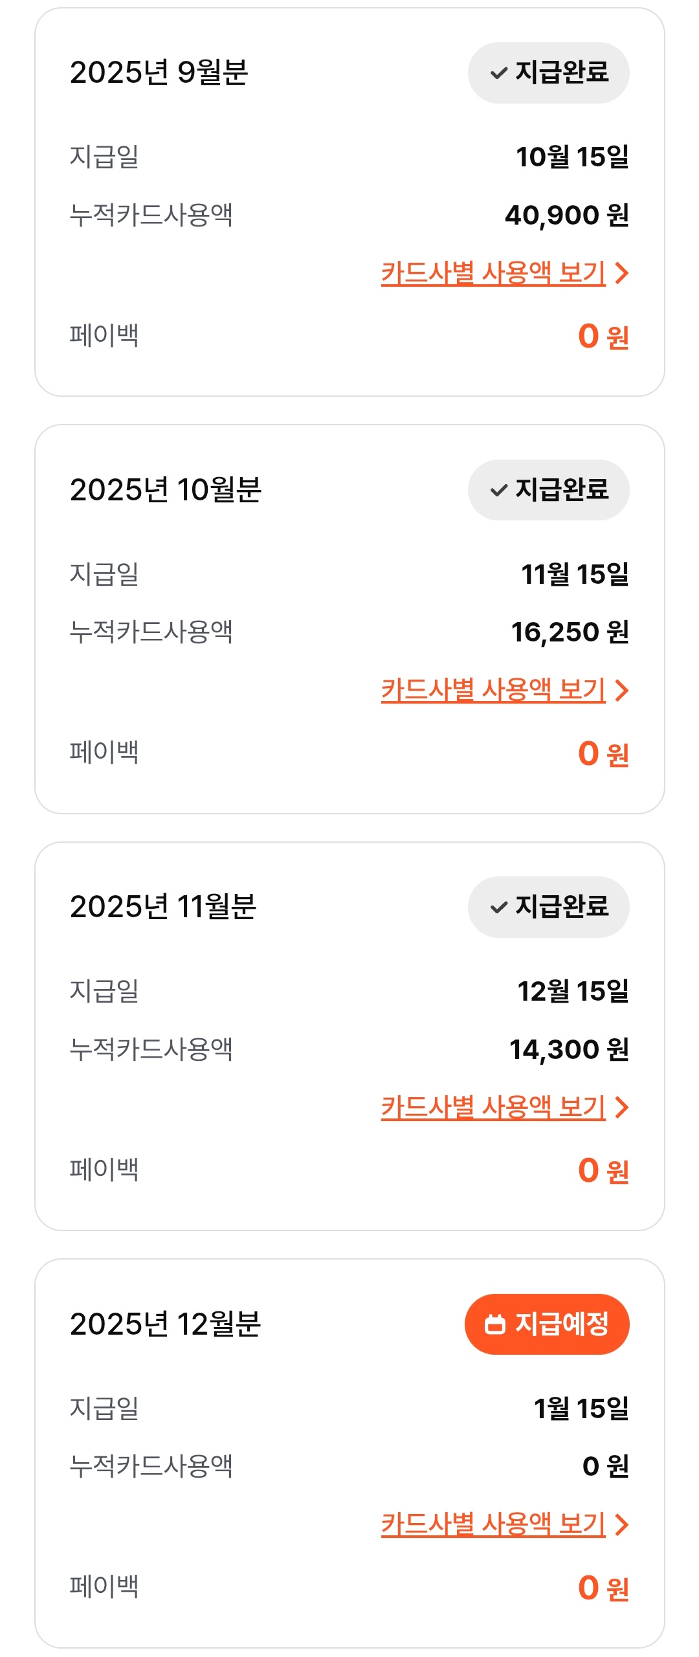
Task: Click the 2025년 11월분 card title
Action: point(163,907)
